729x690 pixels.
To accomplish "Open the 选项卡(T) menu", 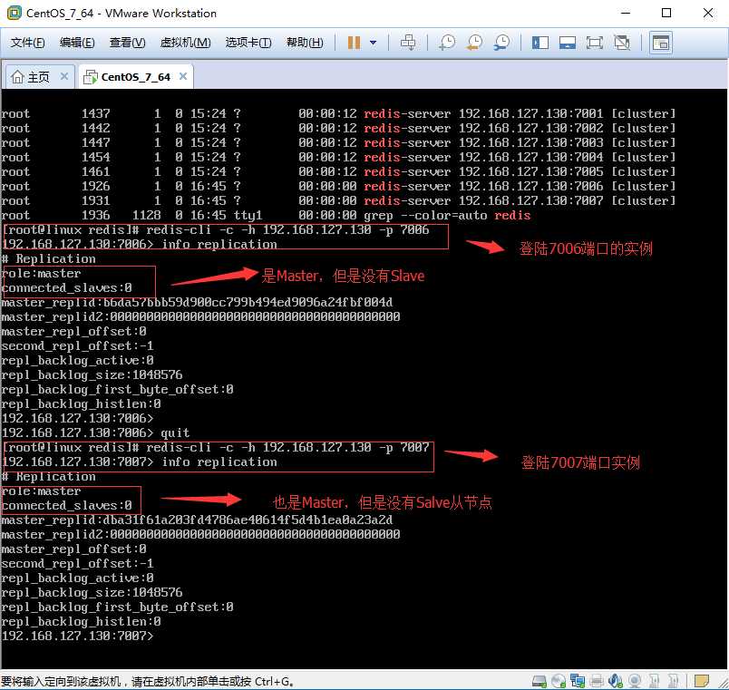I will (x=248, y=43).
